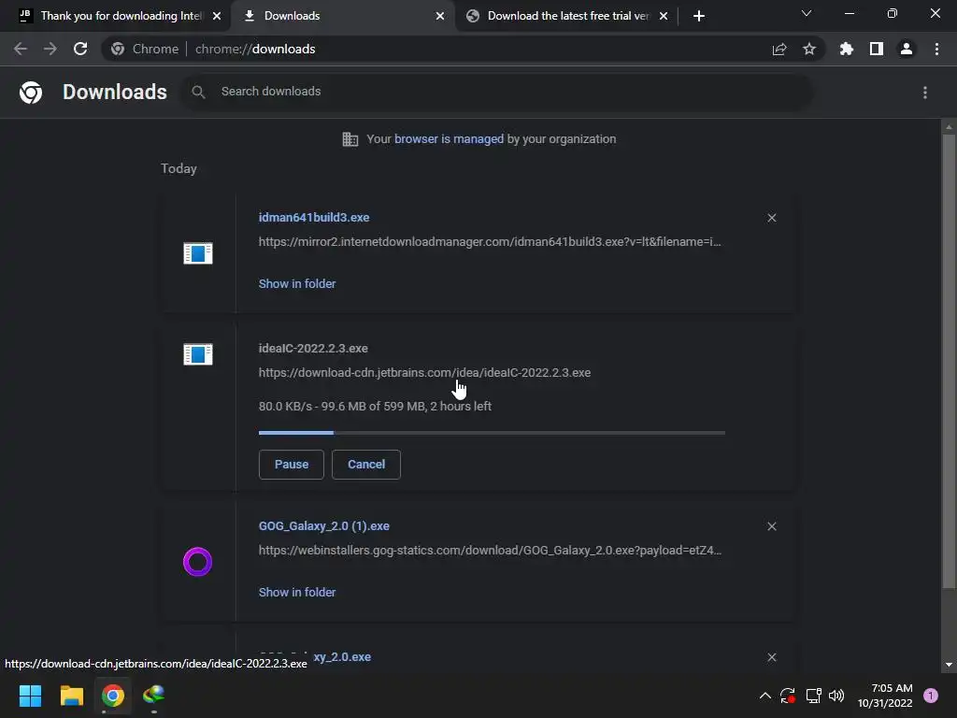Click the ideaIC-2022.2.3.exe file icon
957x718 pixels.
coord(198,354)
